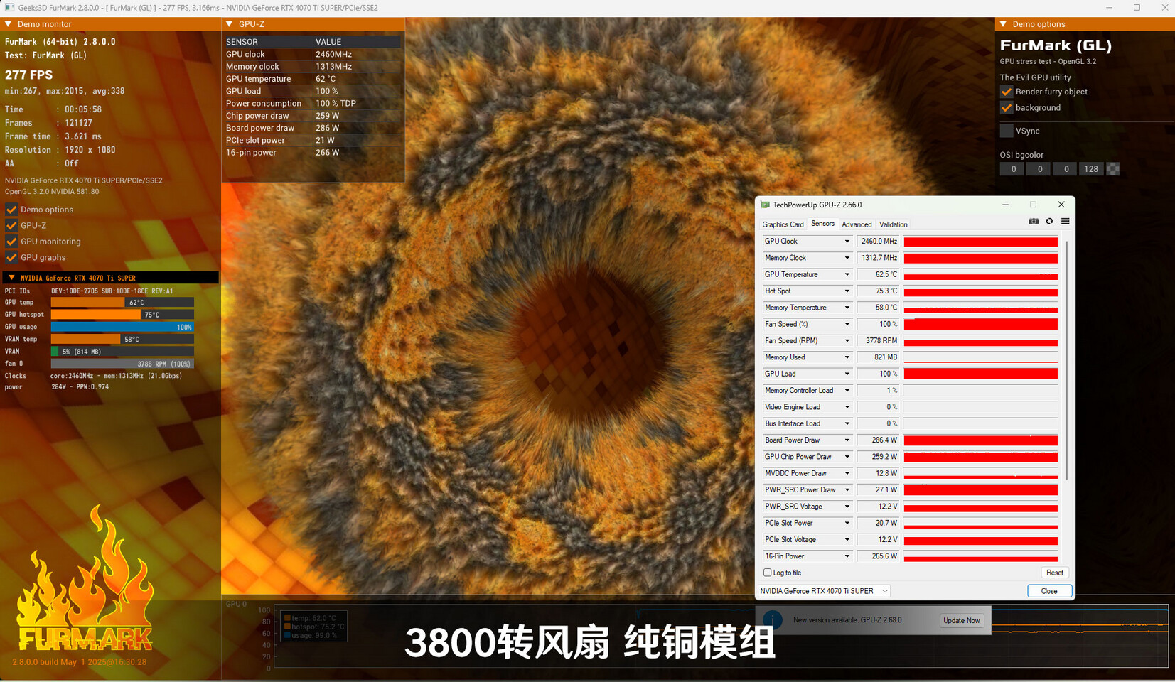Click the OSI bgcolor alpha field showing 128
Image resolution: width=1175 pixels, height=682 pixels.
point(1090,169)
